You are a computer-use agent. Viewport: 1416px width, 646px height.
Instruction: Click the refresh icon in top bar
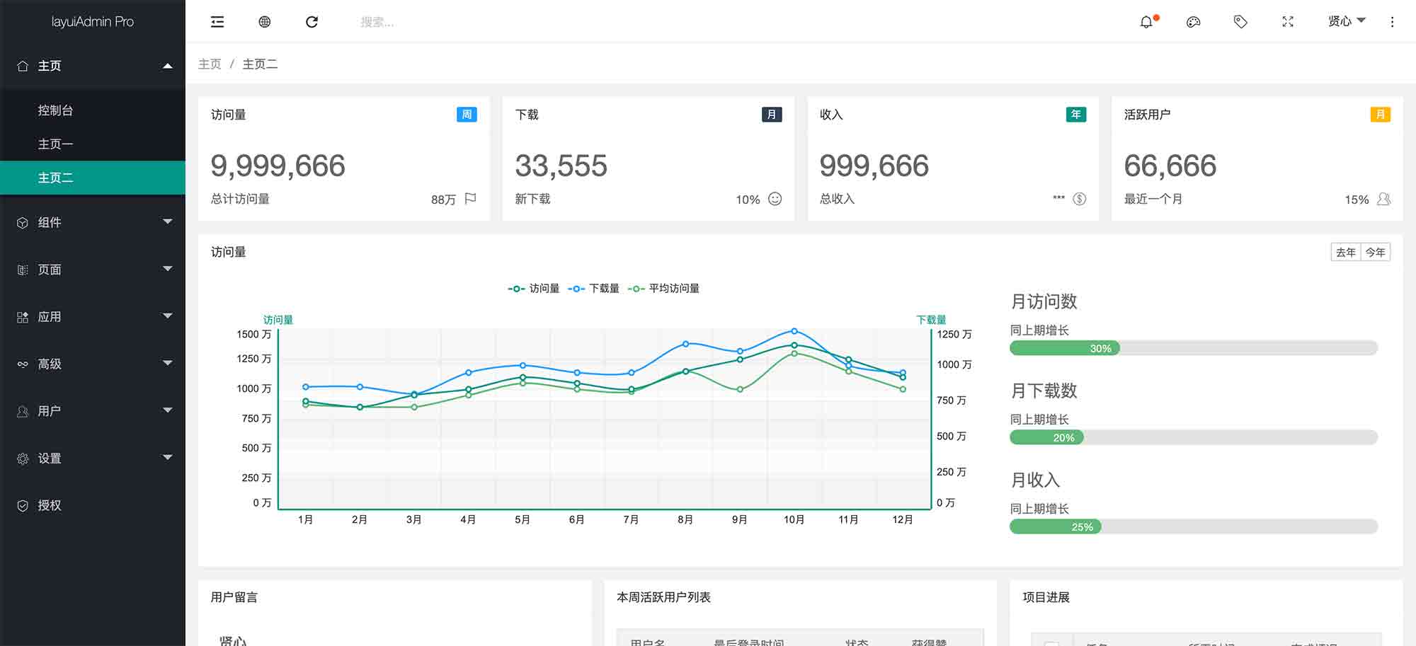tap(312, 22)
